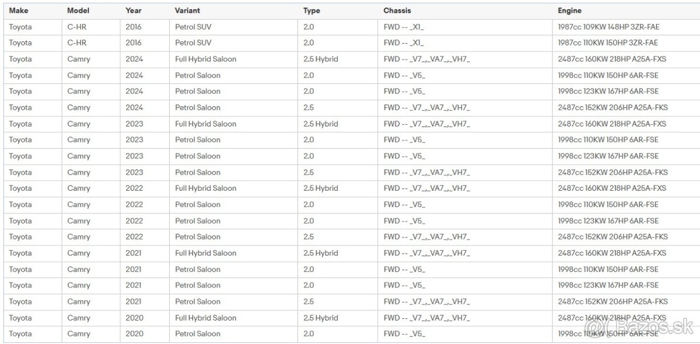Image resolution: width=700 pixels, height=344 pixels.
Task: Sort by the Year column header
Action: [134, 10]
